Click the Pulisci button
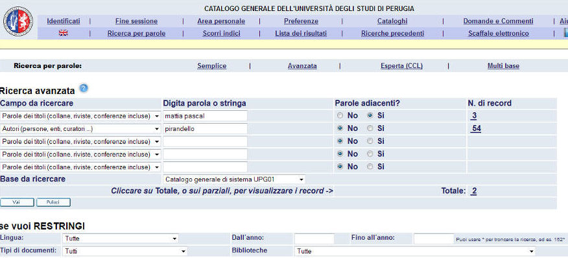Viewport: 568px width, 258px height. pyautogui.click(x=53, y=202)
